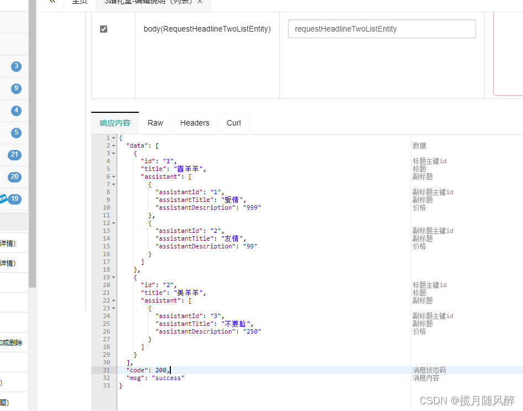Select the 响应内容 tab
The image size is (523, 411).
point(115,123)
